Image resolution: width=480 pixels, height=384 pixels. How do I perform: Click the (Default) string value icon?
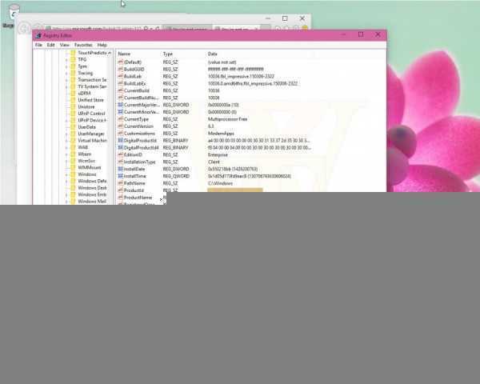pyautogui.click(x=121, y=62)
